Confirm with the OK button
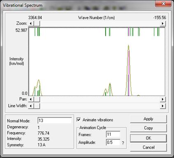Screen dimensions: 174x158 [x=148, y=138]
